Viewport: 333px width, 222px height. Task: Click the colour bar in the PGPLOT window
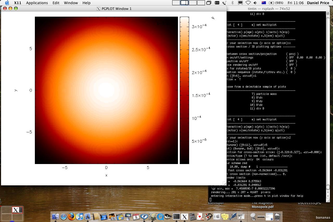click(x=184, y=90)
